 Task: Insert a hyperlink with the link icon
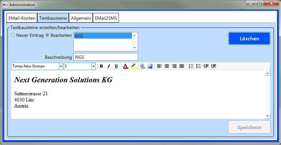click(143, 66)
